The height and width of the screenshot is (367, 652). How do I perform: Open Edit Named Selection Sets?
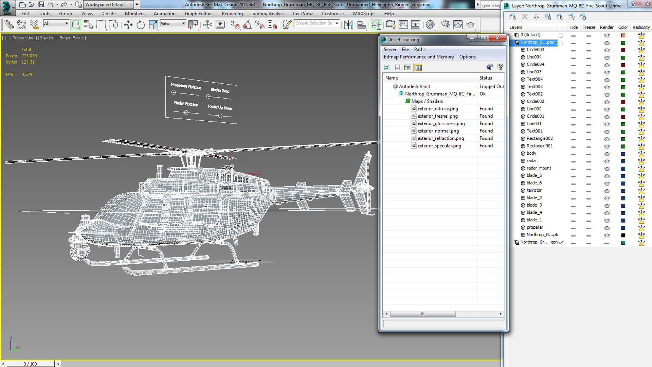point(287,25)
